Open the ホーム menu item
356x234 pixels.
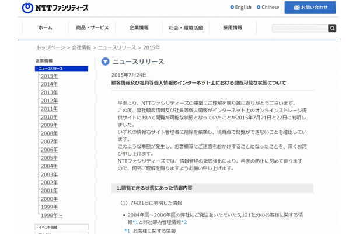point(46,27)
